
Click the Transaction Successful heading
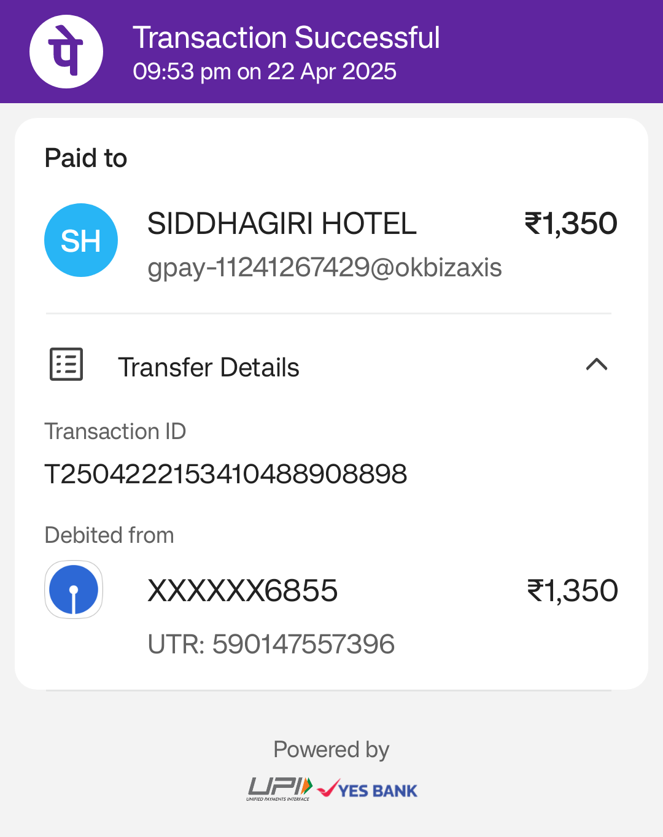point(286,37)
